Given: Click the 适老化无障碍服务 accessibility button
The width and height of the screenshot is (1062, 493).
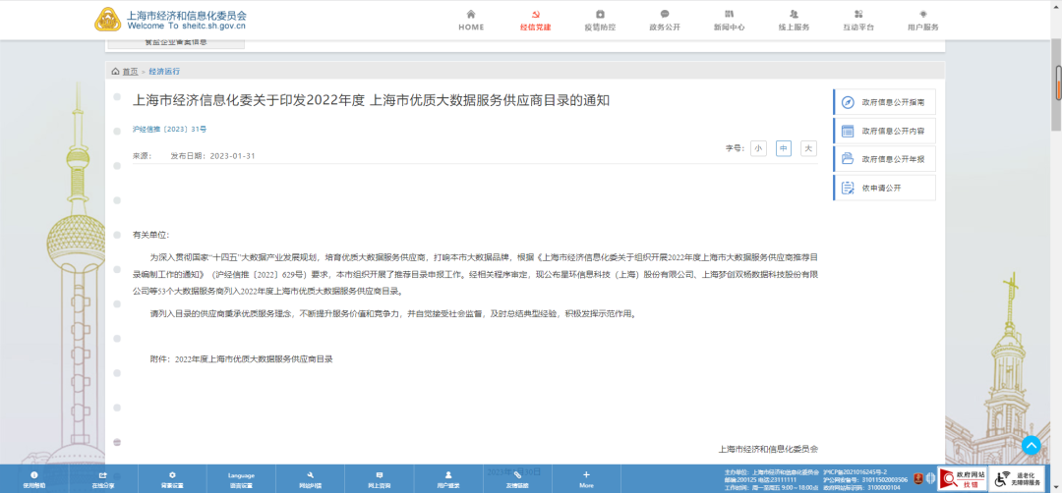Looking at the screenshot, I should tap(1017, 479).
